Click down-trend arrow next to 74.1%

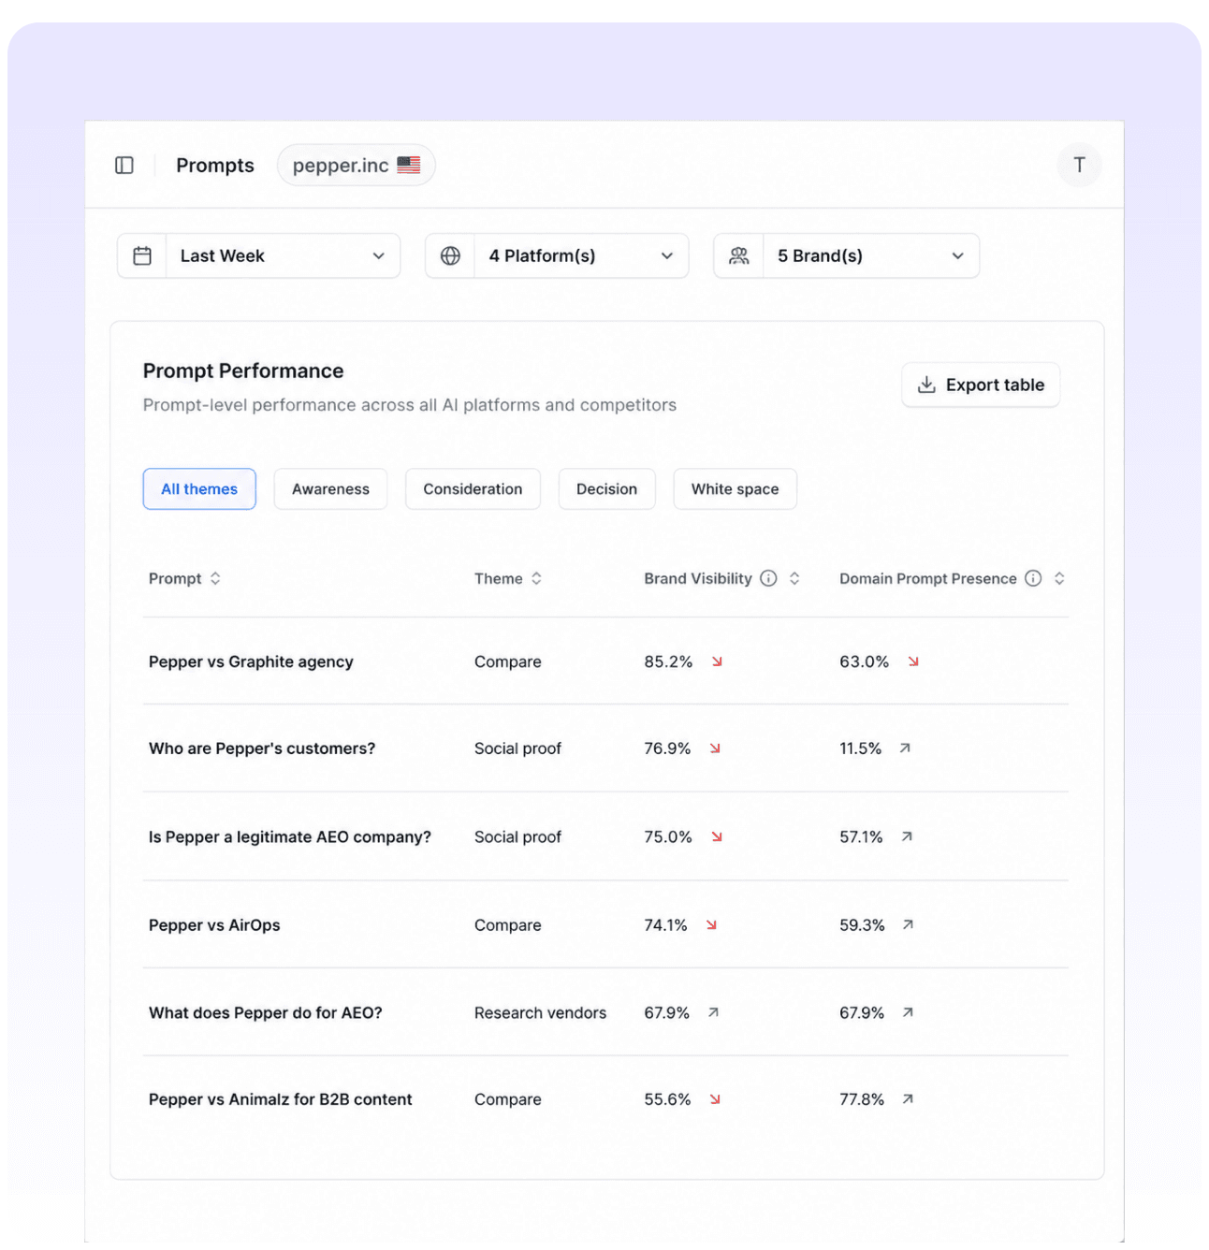(711, 924)
